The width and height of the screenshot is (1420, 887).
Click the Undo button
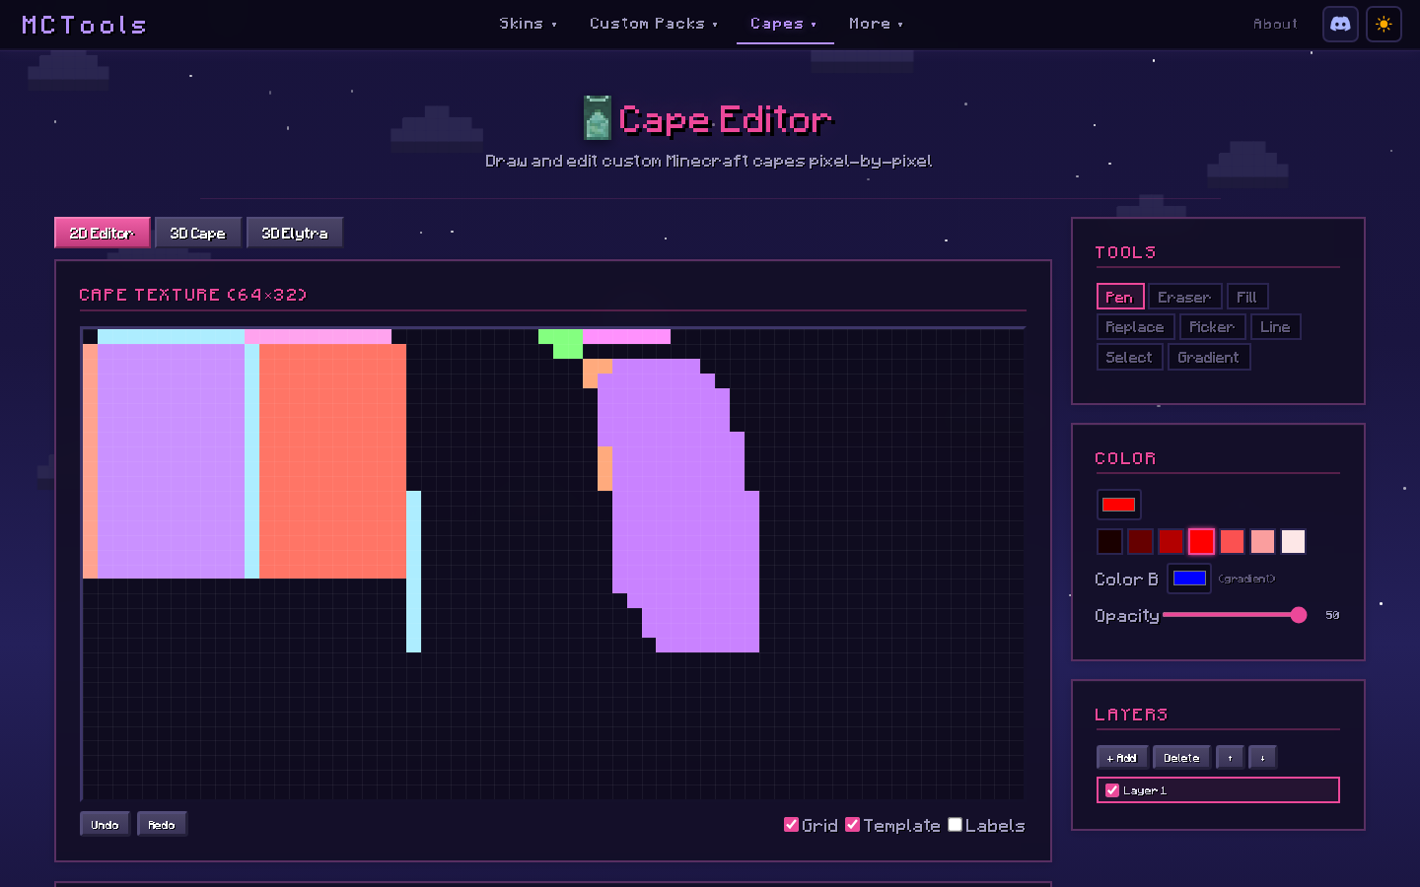point(105,824)
